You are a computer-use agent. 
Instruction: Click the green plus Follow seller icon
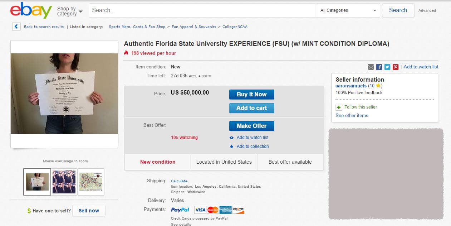[x=338, y=107]
